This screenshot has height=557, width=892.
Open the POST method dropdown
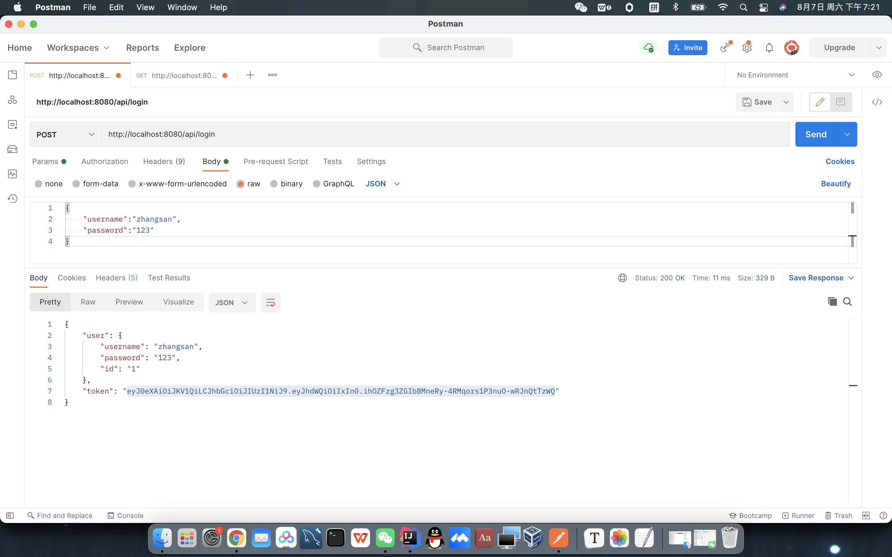click(x=65, y=135)
